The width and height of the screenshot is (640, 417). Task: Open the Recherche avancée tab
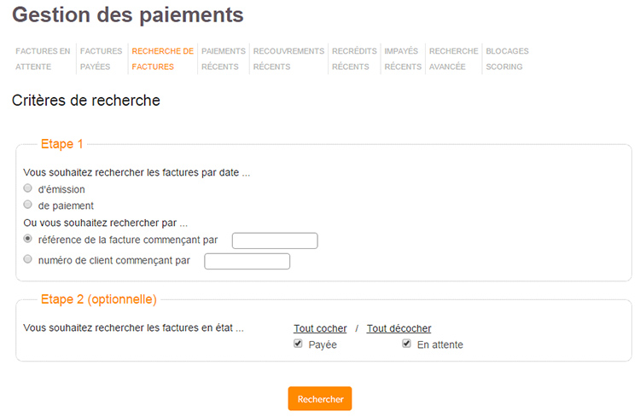[453, 59]
